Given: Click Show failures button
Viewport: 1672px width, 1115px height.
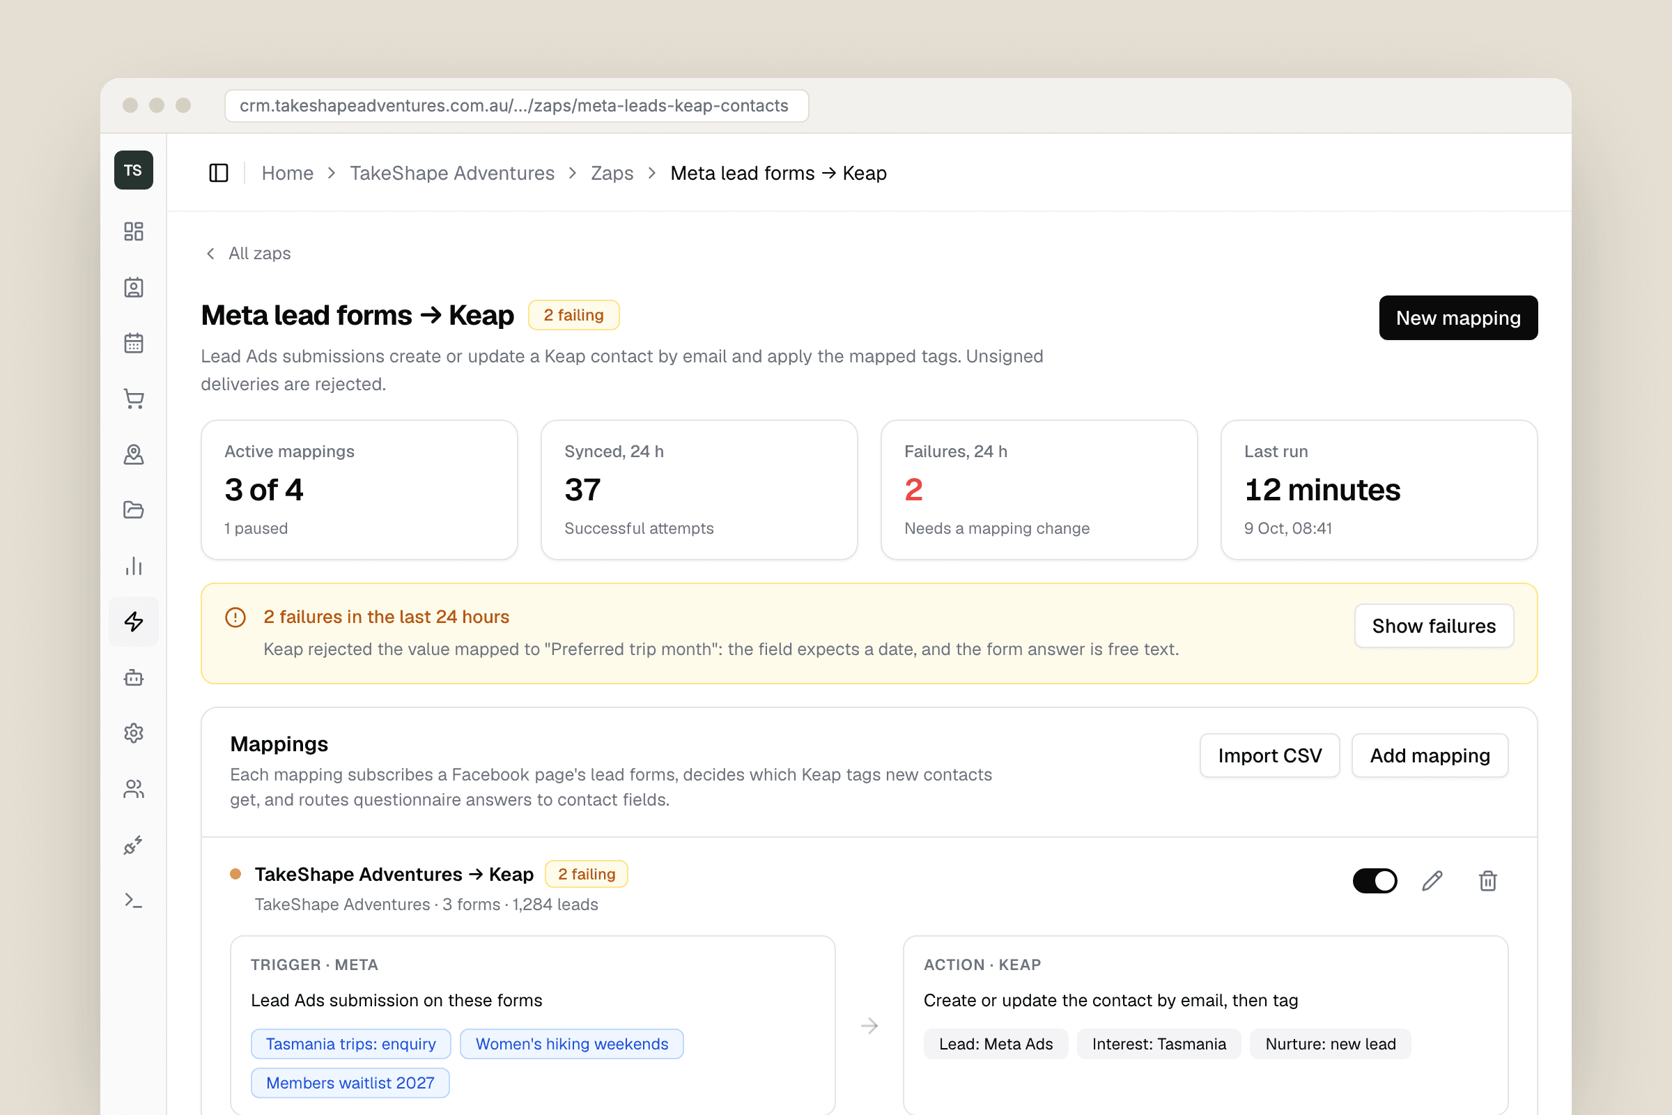Looking at the screenshot, I should point(1434,626).
